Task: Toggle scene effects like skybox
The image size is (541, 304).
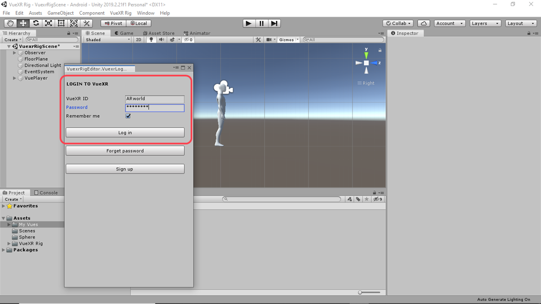Action: click(x=173, y=40)
